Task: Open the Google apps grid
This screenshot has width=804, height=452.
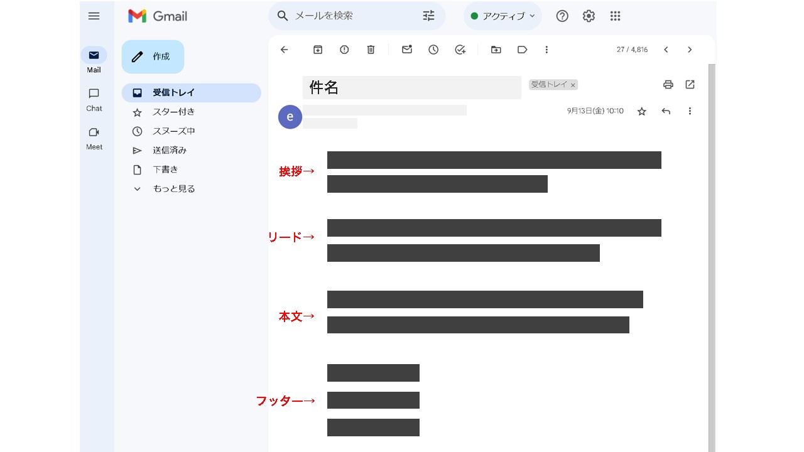Action: 615,16
